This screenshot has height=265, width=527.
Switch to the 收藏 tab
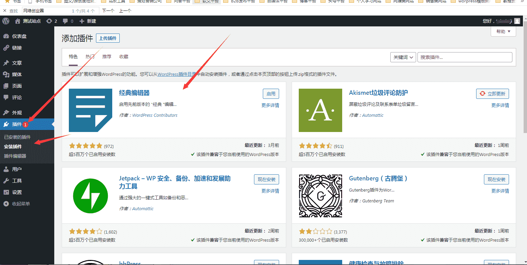click(x=124, y=57)
